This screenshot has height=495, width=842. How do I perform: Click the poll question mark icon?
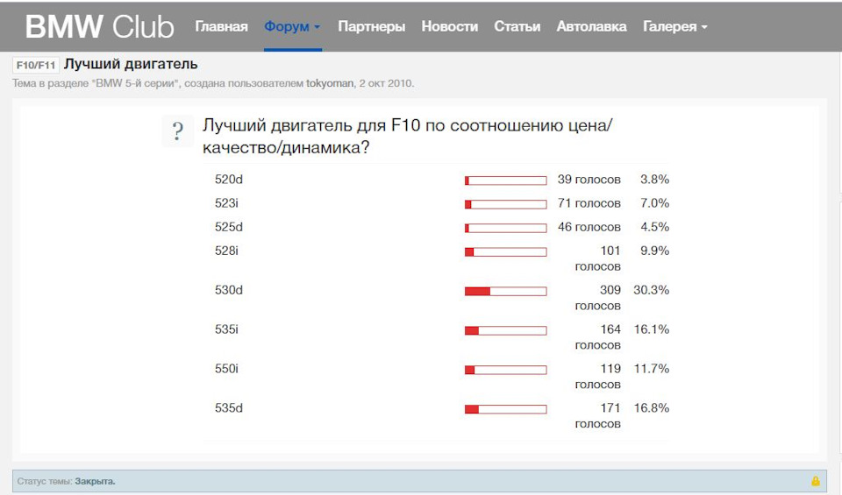click(x=177, y=131)
